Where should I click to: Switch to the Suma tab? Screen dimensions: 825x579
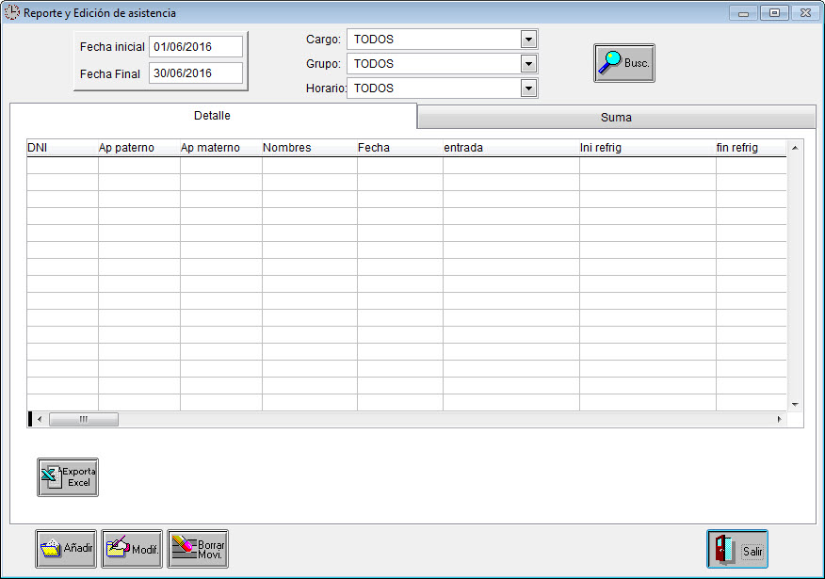tap(616, 118)
